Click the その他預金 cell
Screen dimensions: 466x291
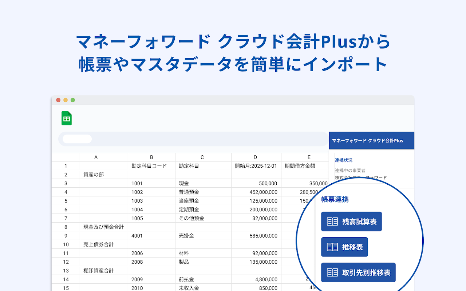click(203, 218)
